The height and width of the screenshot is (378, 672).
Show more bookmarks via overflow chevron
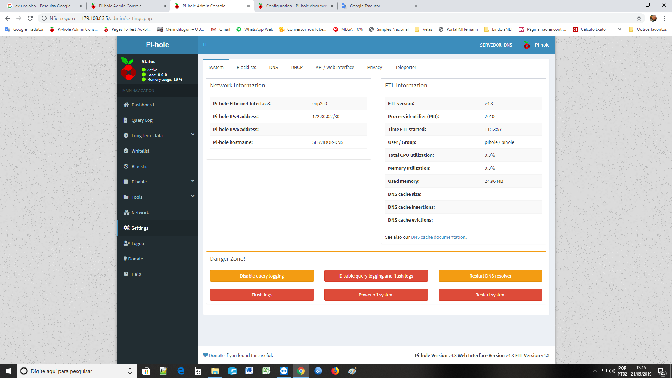620,29
